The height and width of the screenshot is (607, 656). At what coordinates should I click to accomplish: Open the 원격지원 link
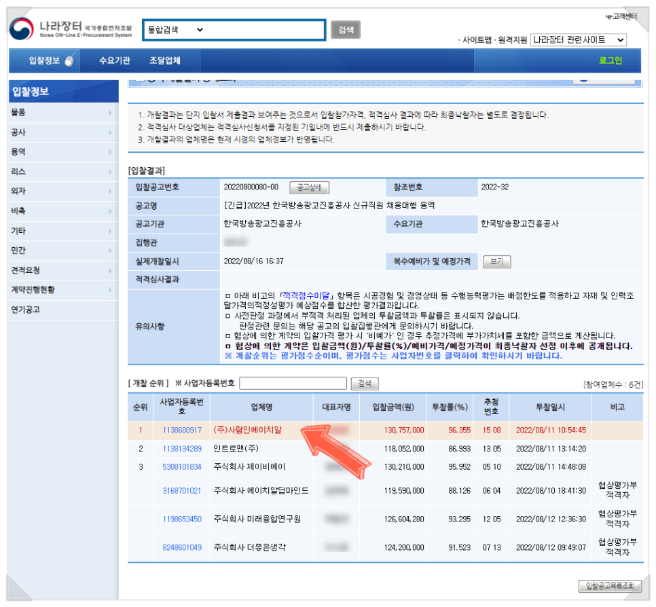point(513,40)
